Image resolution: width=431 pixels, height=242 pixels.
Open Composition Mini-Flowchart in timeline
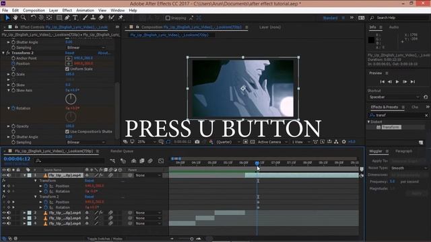[112, 161]
